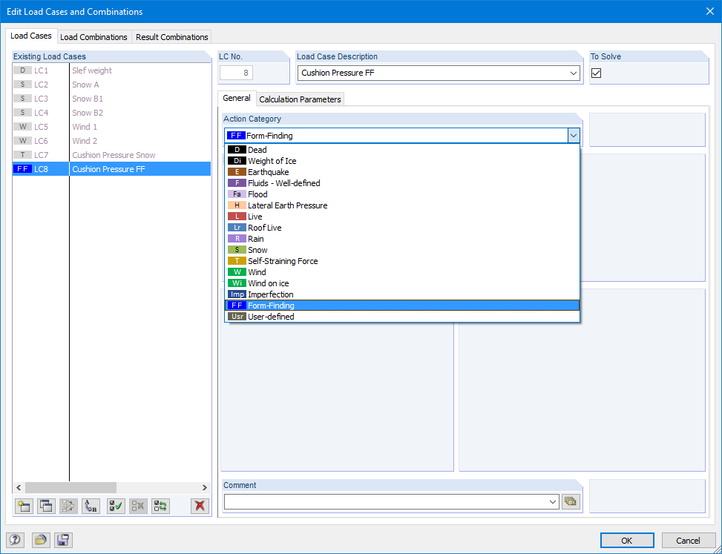
Task: Copy selected load case icon
Action: 46,506
